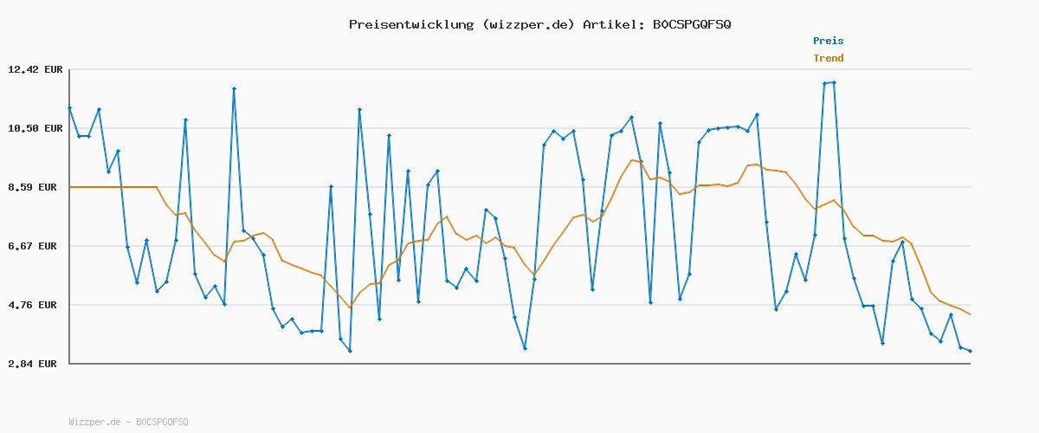Select the 2.84 EUR axis label

click(x=35, y=364)
